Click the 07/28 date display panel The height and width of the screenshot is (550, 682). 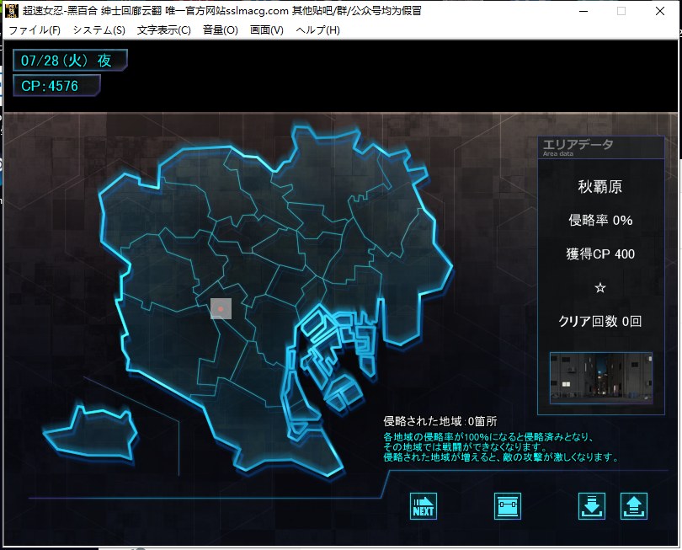(x=70, y=61)
